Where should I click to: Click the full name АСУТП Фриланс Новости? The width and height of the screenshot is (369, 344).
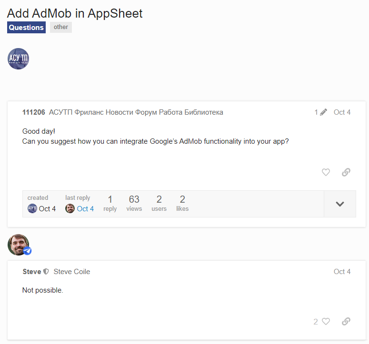(x=136, y=112)
